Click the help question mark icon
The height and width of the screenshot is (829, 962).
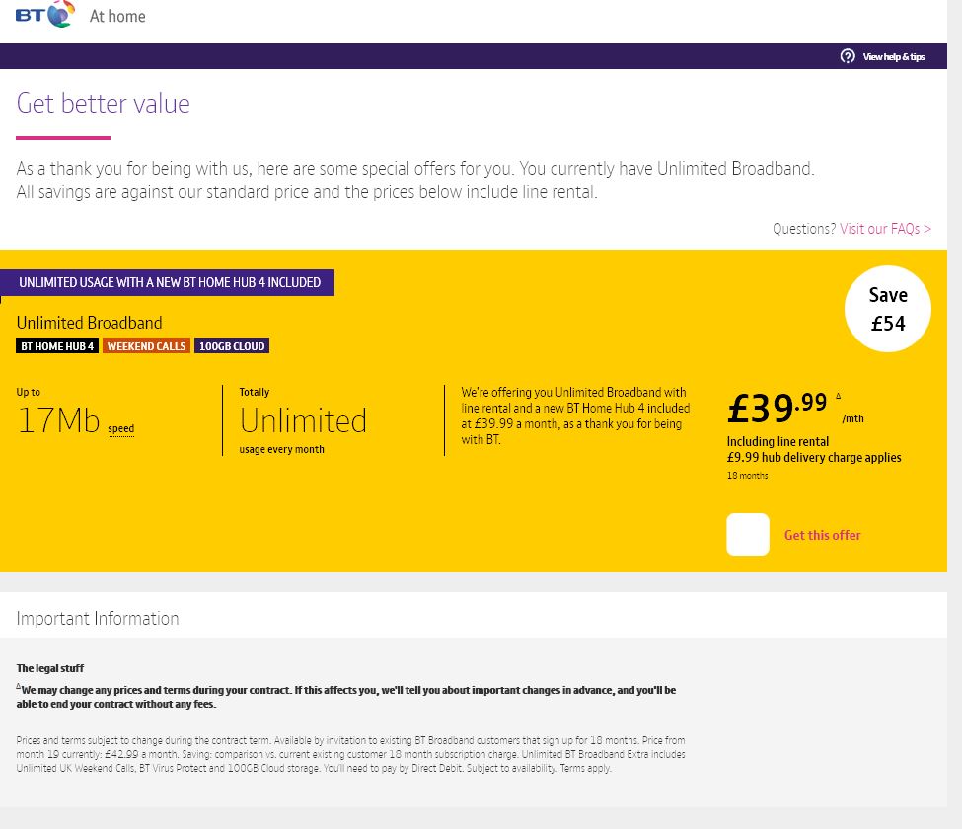848,56
